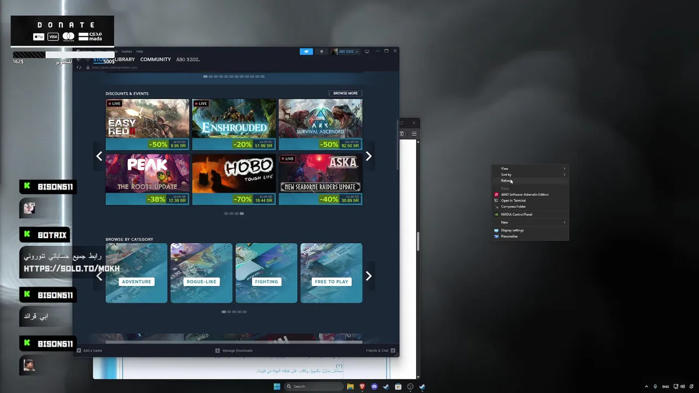Click the -38% PEAK price tag
The image size is (699, 393).
tap(168, 200)
